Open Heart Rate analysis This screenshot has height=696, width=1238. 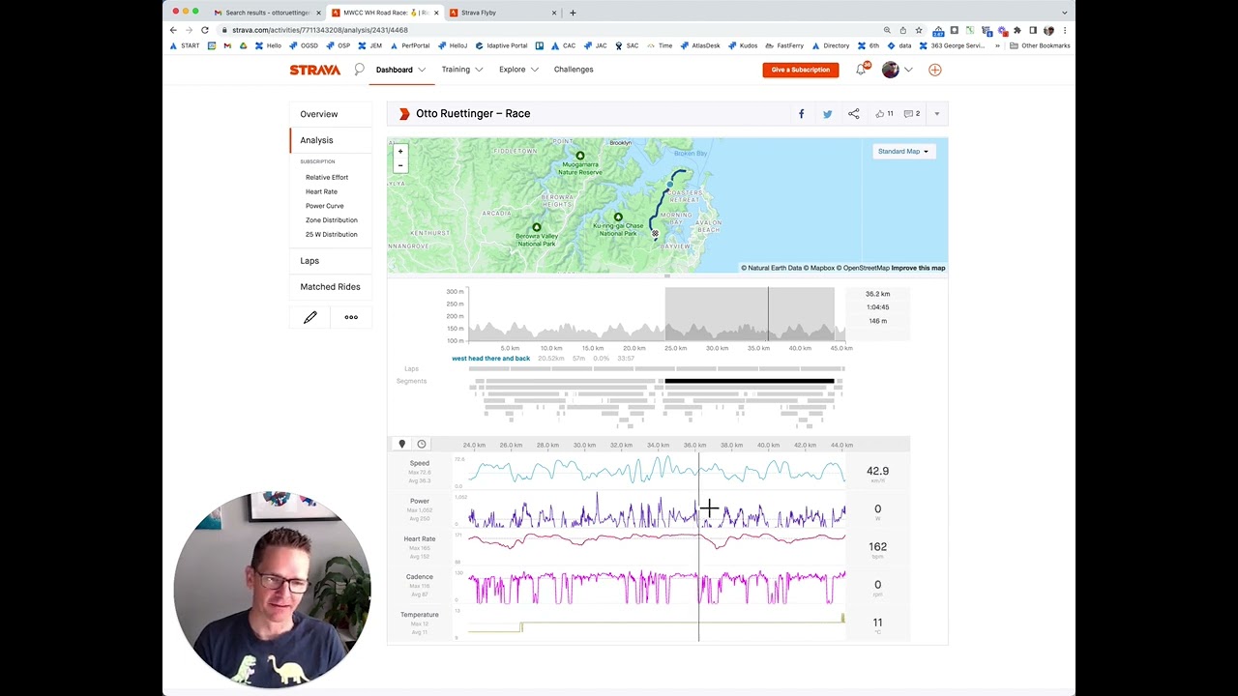pyautogui.click(x=321, y=191)
